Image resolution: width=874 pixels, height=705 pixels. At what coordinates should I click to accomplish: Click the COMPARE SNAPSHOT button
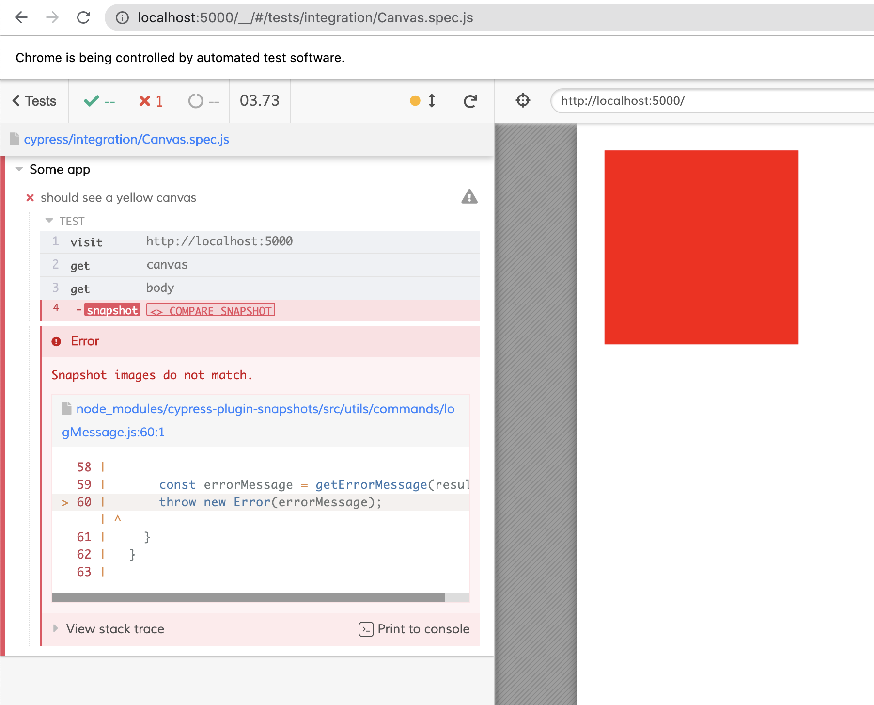[211, 310]
